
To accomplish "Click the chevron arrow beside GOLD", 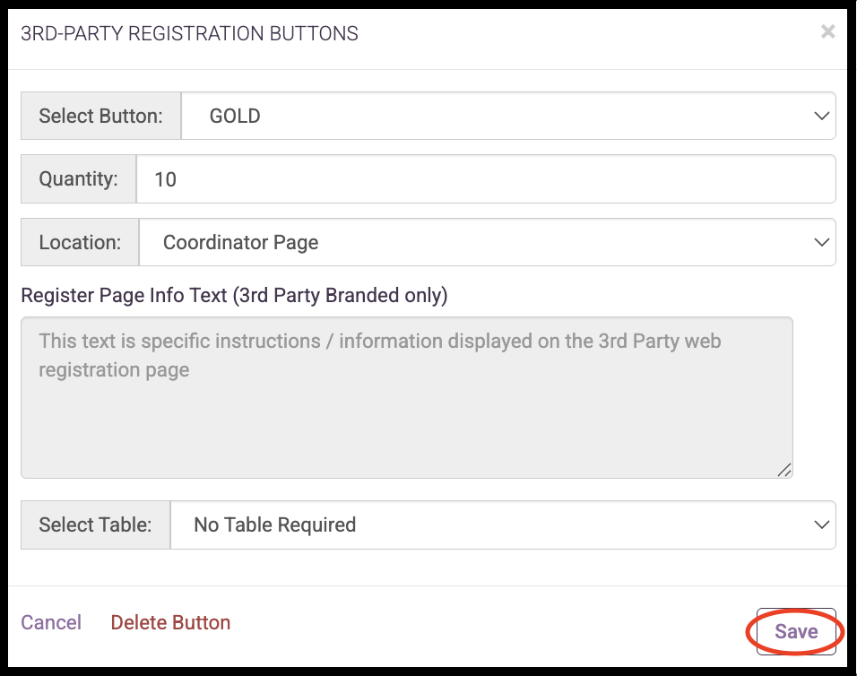I will (821, 116).
